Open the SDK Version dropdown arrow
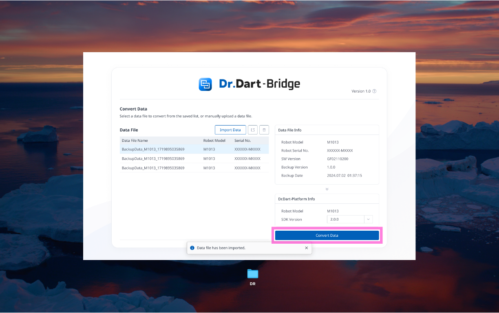This screenshot has width=499, height=313. click(368, 219)
